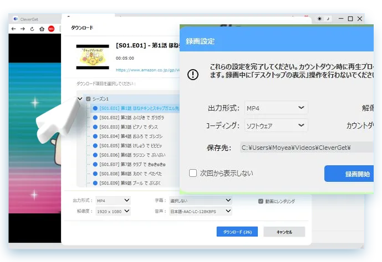Enable 次回から表示しない checkbox
The width and height of the screenshot is (382, 262).
click(x=193, y=173)
